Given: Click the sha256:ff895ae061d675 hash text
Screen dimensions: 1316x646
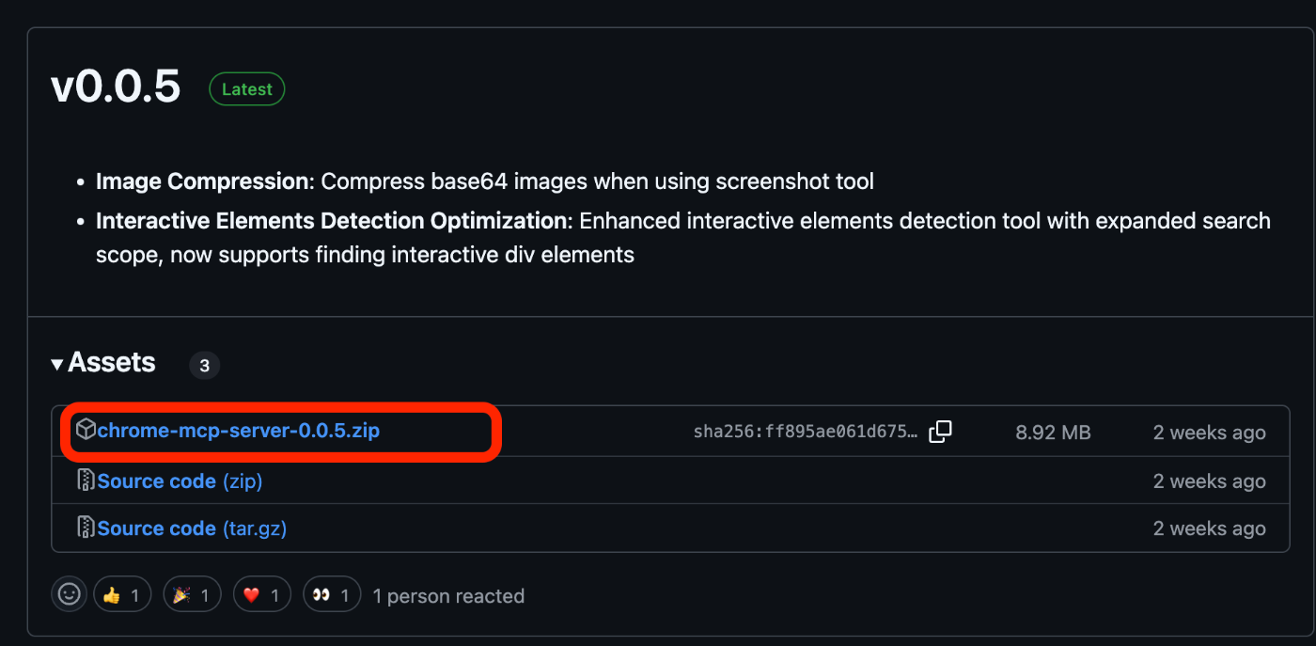Looking at the screenshot, I should click(806, 432).
